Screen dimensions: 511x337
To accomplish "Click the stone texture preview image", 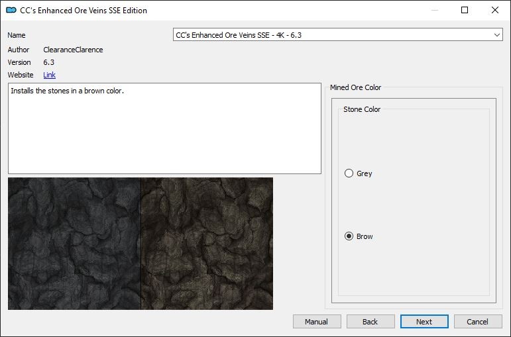I will point(141,244).
